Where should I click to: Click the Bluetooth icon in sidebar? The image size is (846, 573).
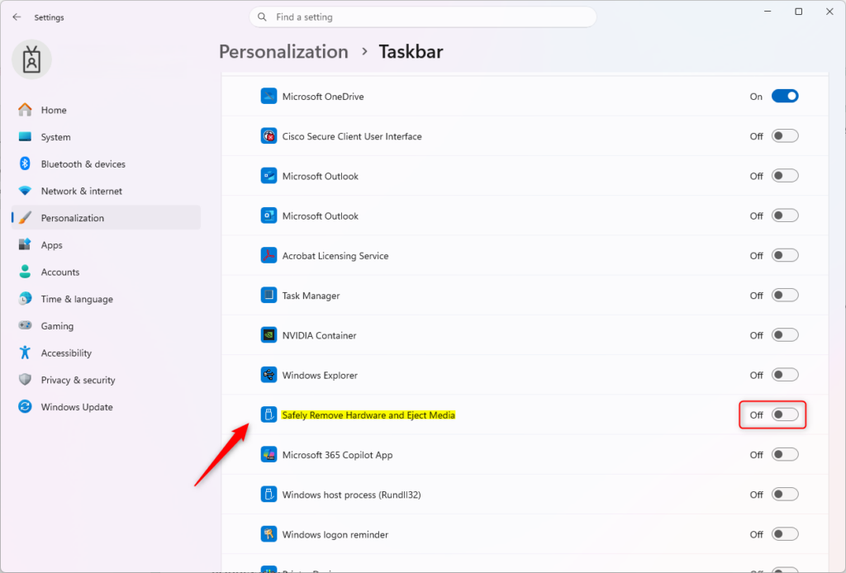(x=25, y=163)
